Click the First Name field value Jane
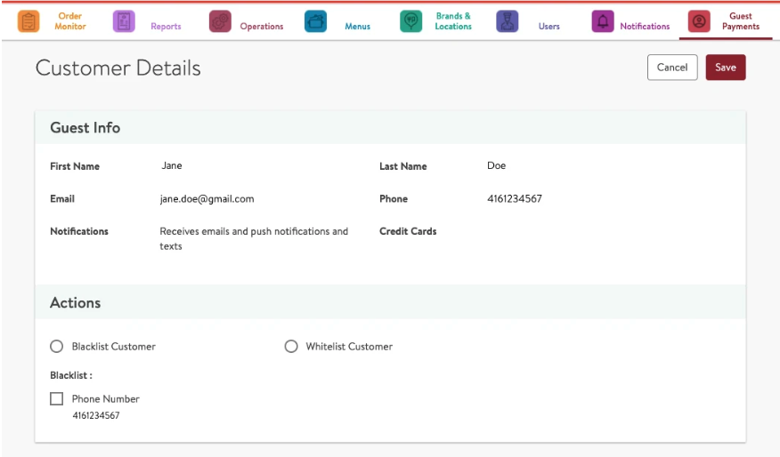The image size is (780, 457). tap(172, 165)
